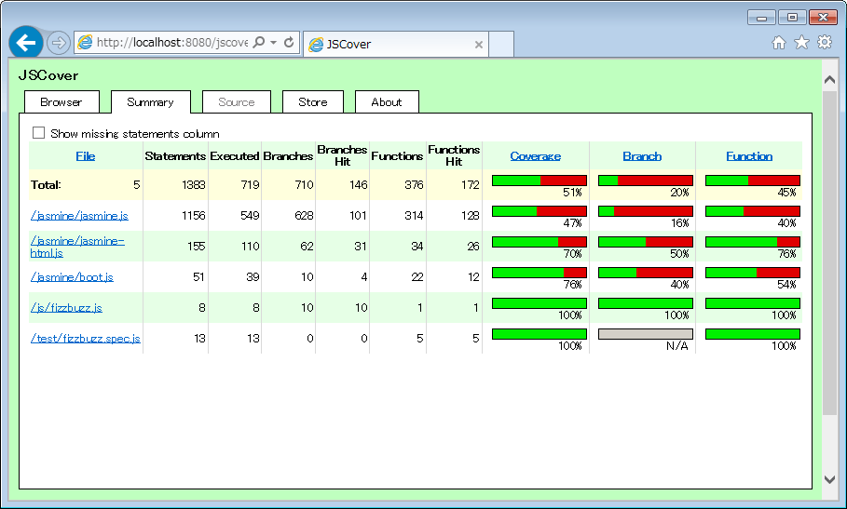Viewport: 847px width, 509px height.
Task: Open a new blank browser tab
Action: point(501,45)
